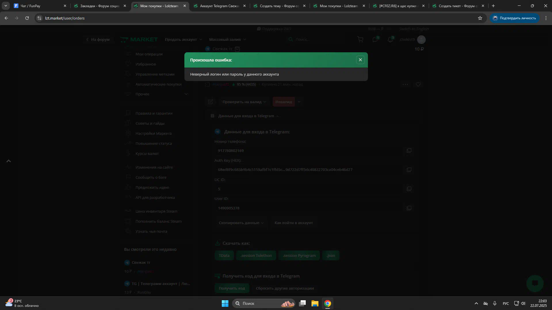This screenshot has width=552, height=310.
Task: Switch to the 'Создать тикет - Форум' tab
Action: [x=459, y=6]
